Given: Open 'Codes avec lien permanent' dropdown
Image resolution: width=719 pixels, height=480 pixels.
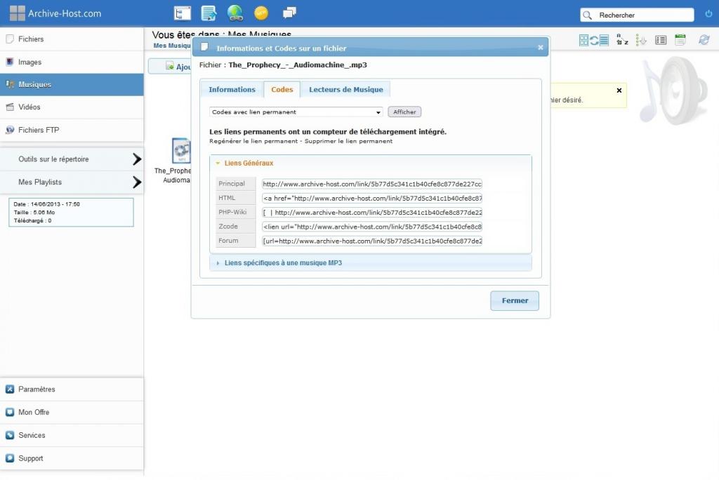Looking at the screenshot, I should click(x=296, y=112).
